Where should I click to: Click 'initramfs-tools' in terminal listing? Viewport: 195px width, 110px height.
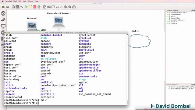coord(16,88)
